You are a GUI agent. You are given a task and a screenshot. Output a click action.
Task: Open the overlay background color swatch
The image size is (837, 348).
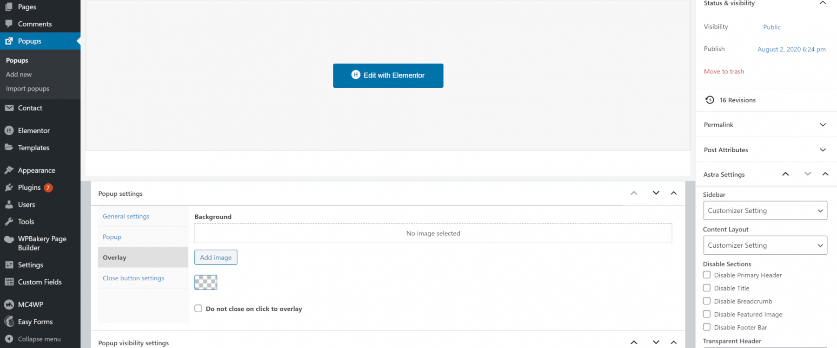coord(206,282)
